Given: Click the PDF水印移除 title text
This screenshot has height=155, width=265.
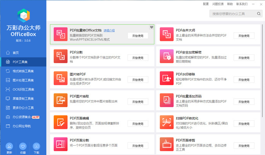Looking at the screenshot, I should (x=185, y=74).
